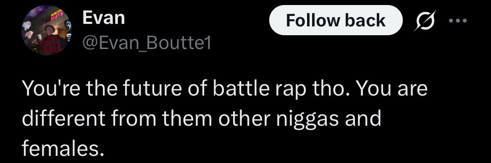
Task: Open the three-dot more options menu
Action: (457, 21)
